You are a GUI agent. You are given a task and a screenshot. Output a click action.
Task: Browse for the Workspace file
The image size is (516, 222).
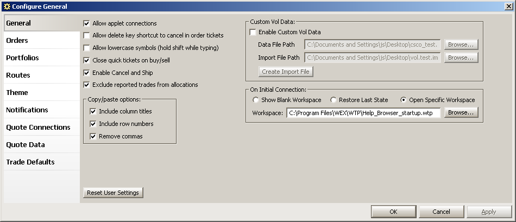coord(461,112)
